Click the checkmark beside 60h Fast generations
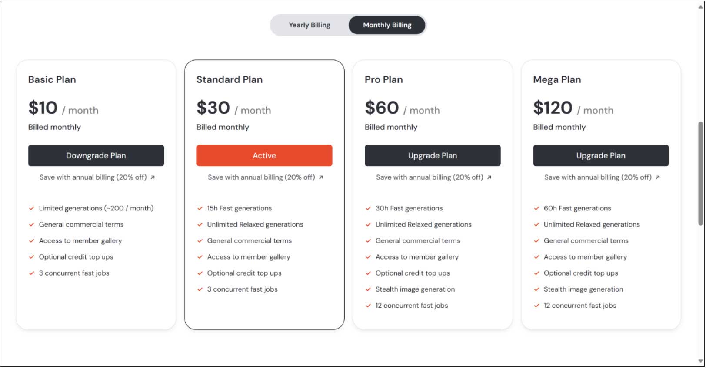The height and width of the screenshot is (368, 706). [x=536, y=208]
